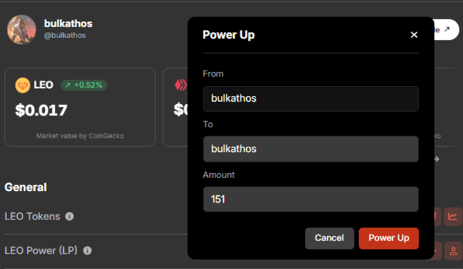The image size is (463, 269).
Task: Select the To recipient field
Action: click(311, 149)
